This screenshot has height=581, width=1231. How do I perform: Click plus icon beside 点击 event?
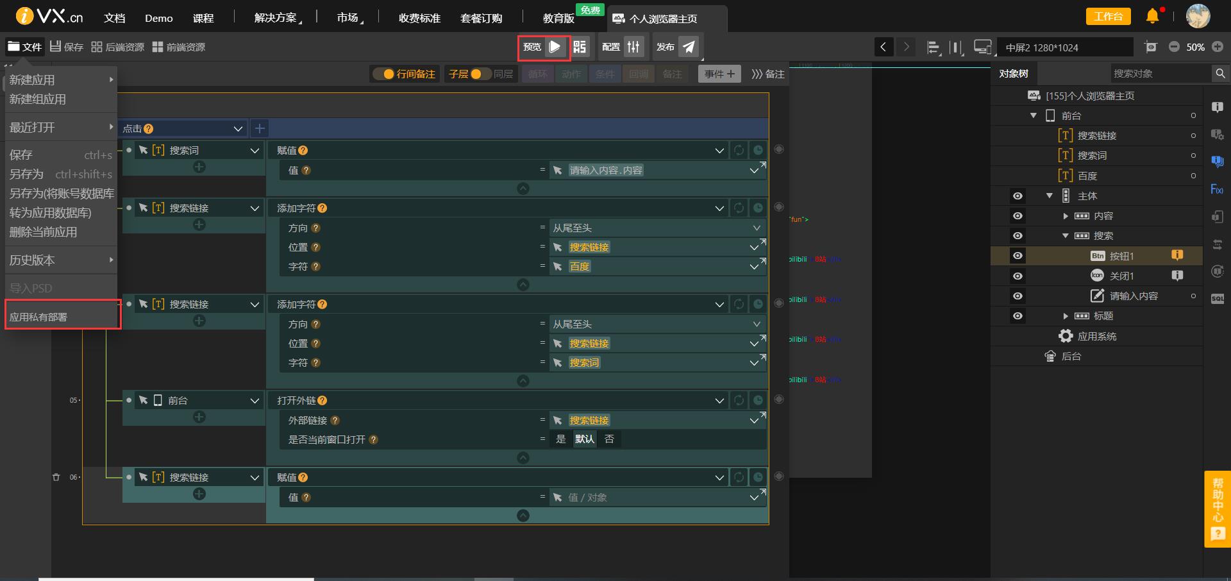click(x=259, y=128)
